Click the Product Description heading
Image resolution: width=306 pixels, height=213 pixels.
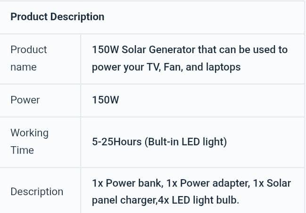pyautogui.click(x=58, y=17)
